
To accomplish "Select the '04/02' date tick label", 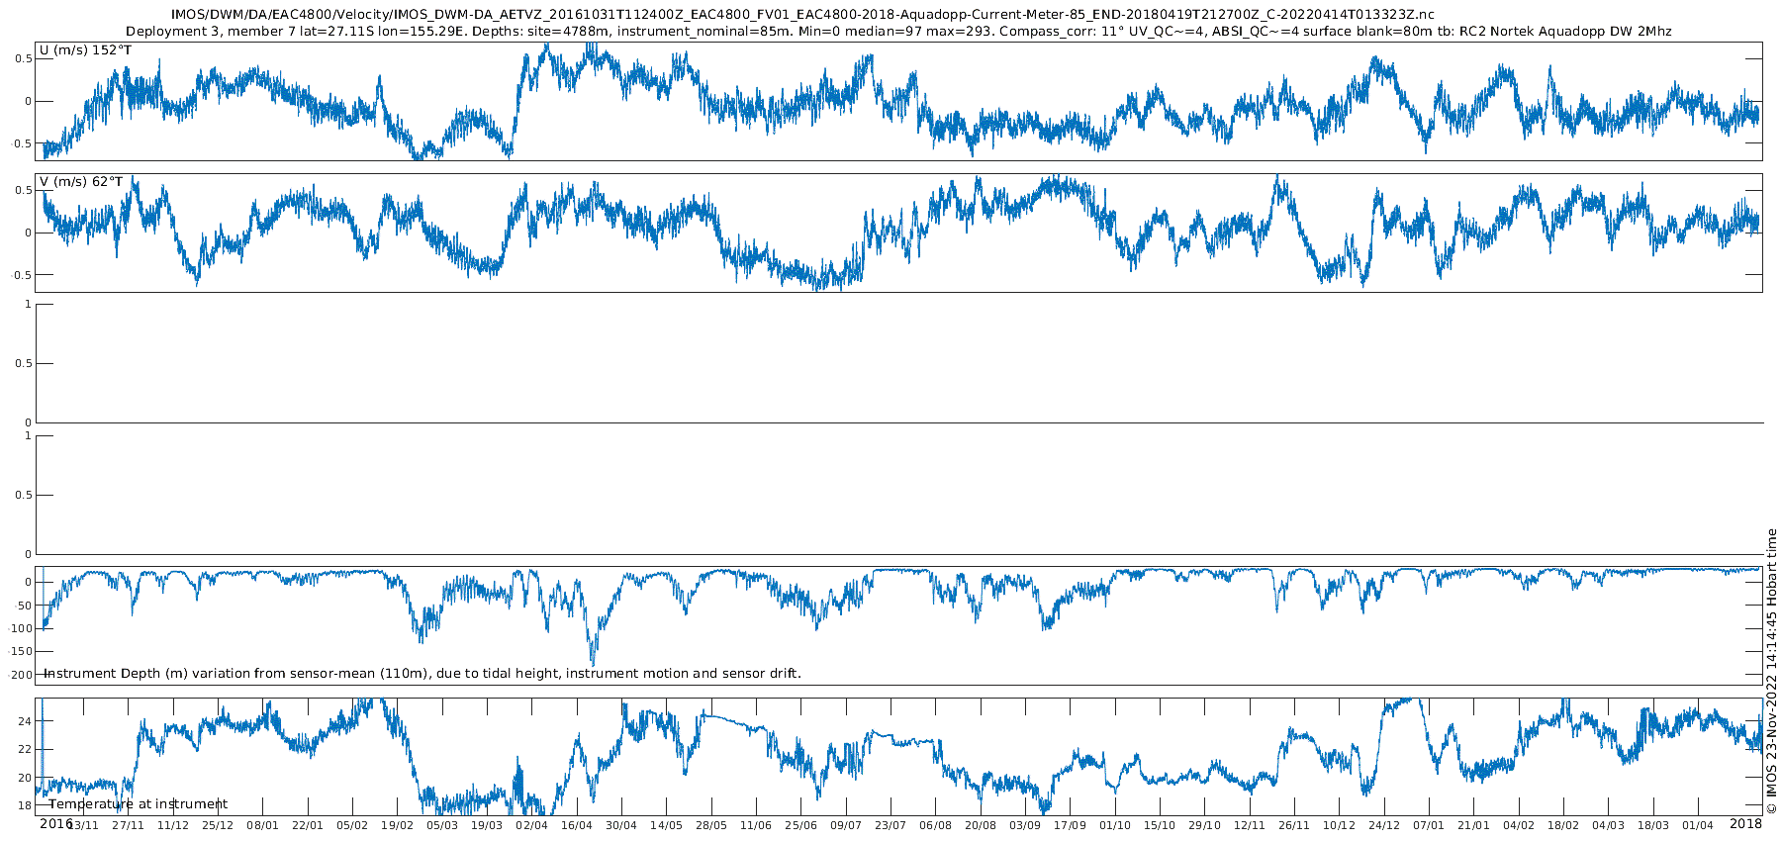I will (x=1519, y=825).
